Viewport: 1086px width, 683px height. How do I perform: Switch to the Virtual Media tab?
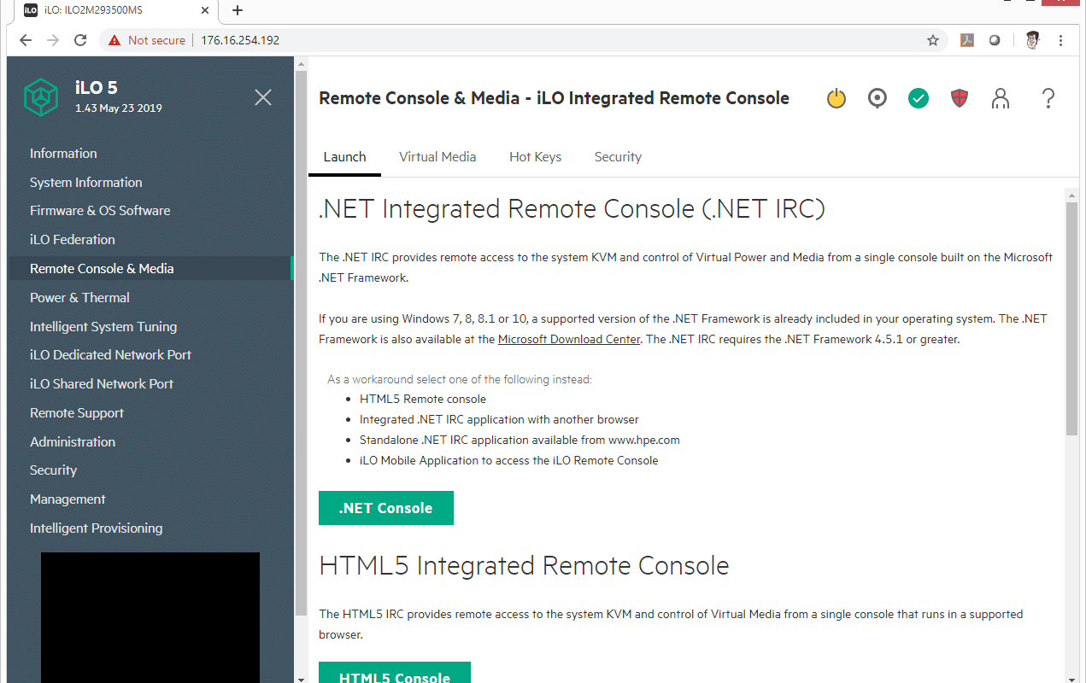pyautogui.click(x=437, y=157)
